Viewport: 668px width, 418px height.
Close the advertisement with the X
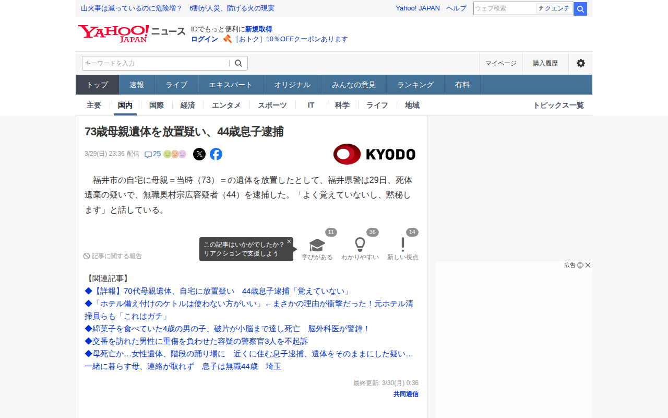point(588,265)
